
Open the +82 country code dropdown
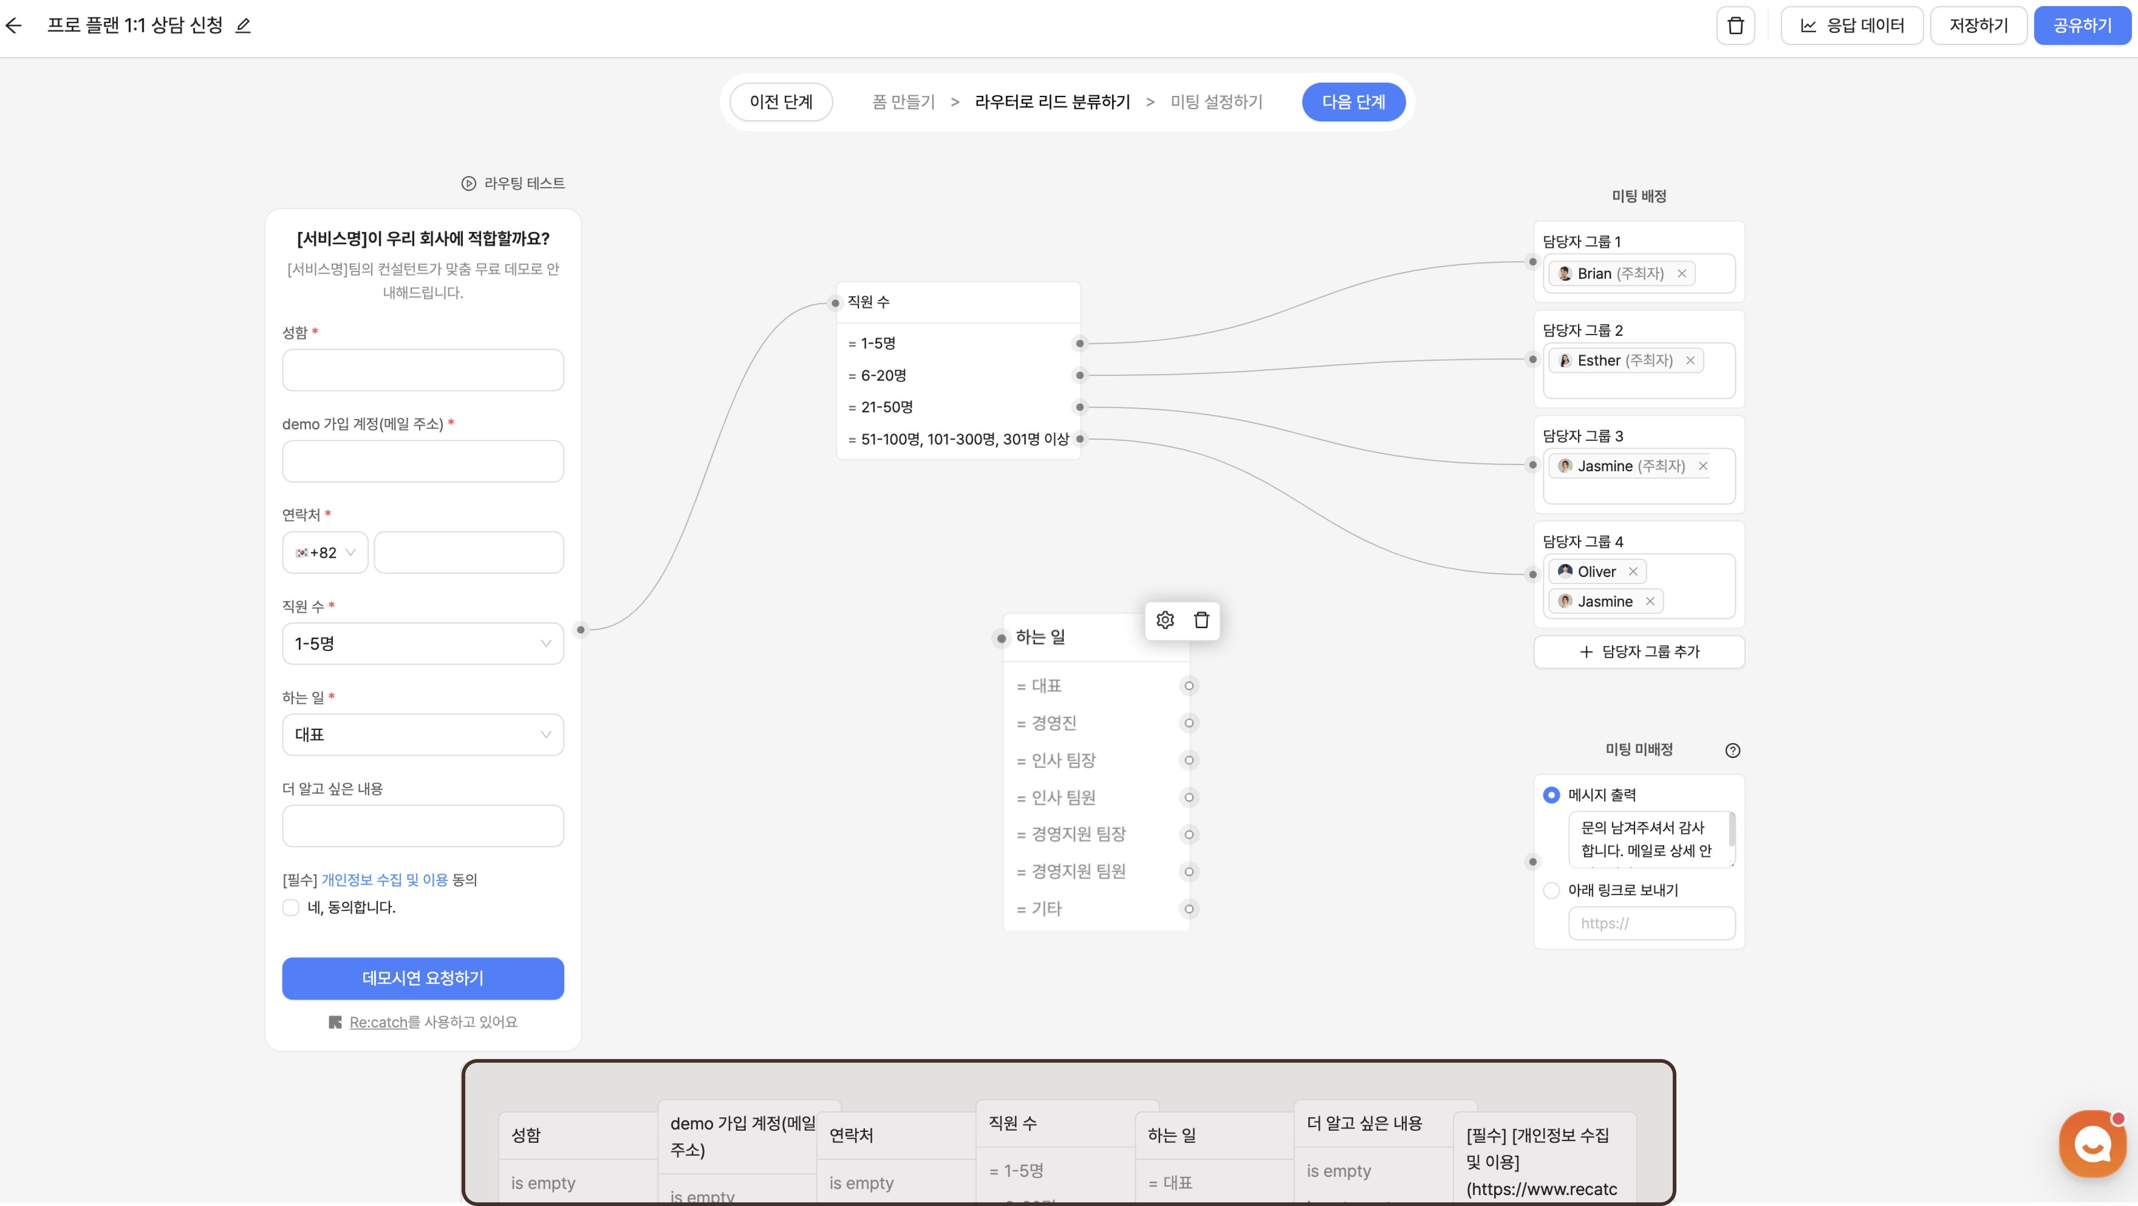(325, 553)
